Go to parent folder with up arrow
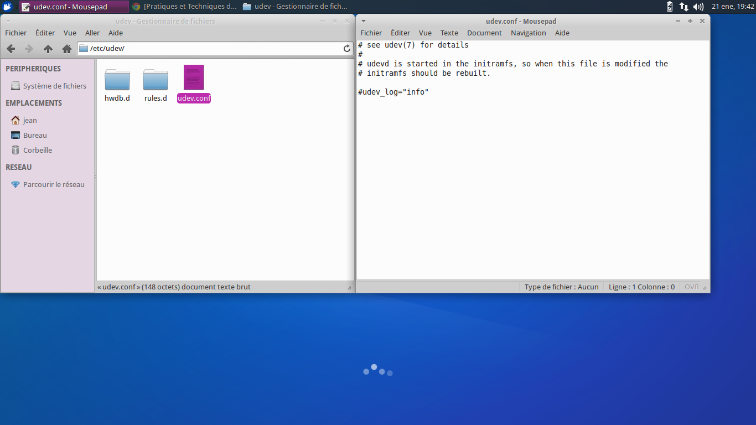The width and height of the screenshot is (756, 425). (48, 49)
